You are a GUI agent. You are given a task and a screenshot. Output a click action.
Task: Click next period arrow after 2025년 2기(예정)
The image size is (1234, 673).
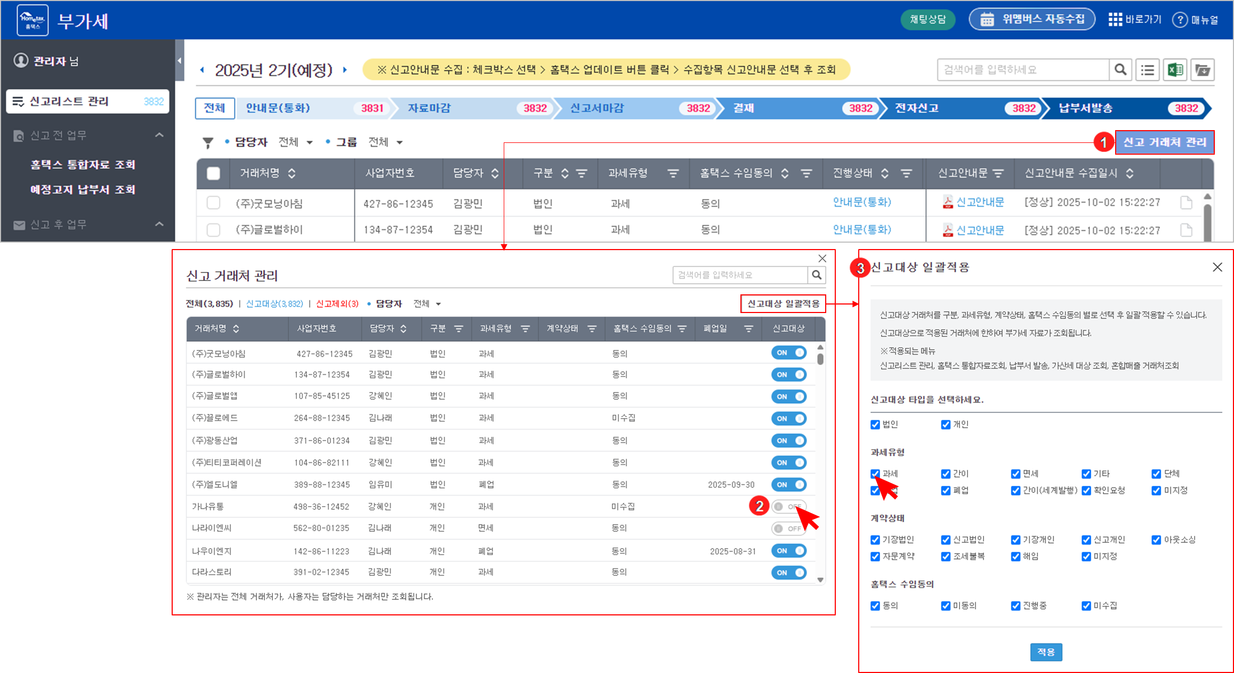click(x=345, y=70)
